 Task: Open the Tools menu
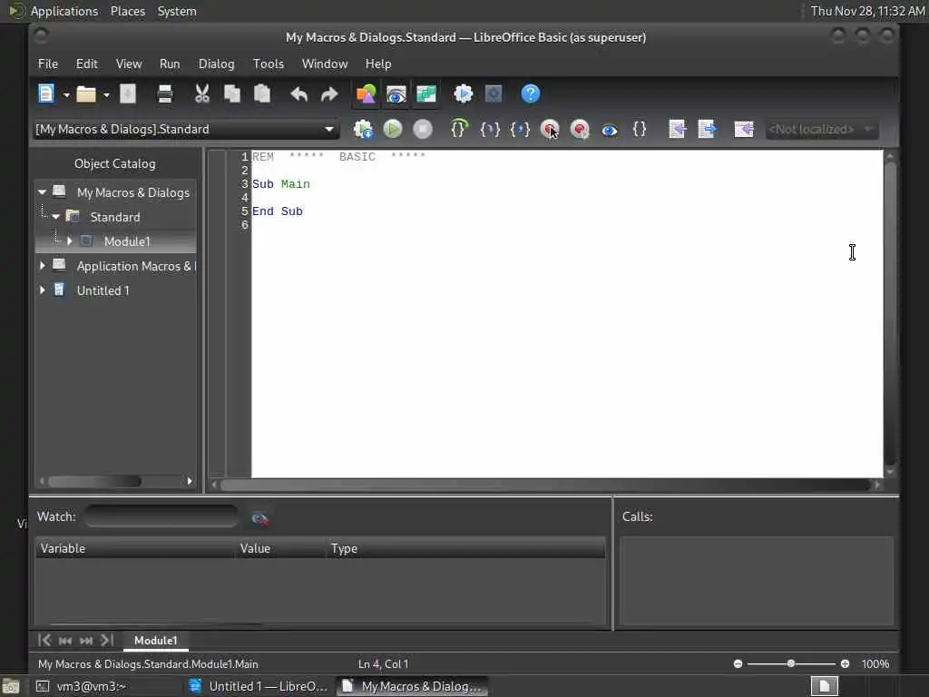[269, 64]
